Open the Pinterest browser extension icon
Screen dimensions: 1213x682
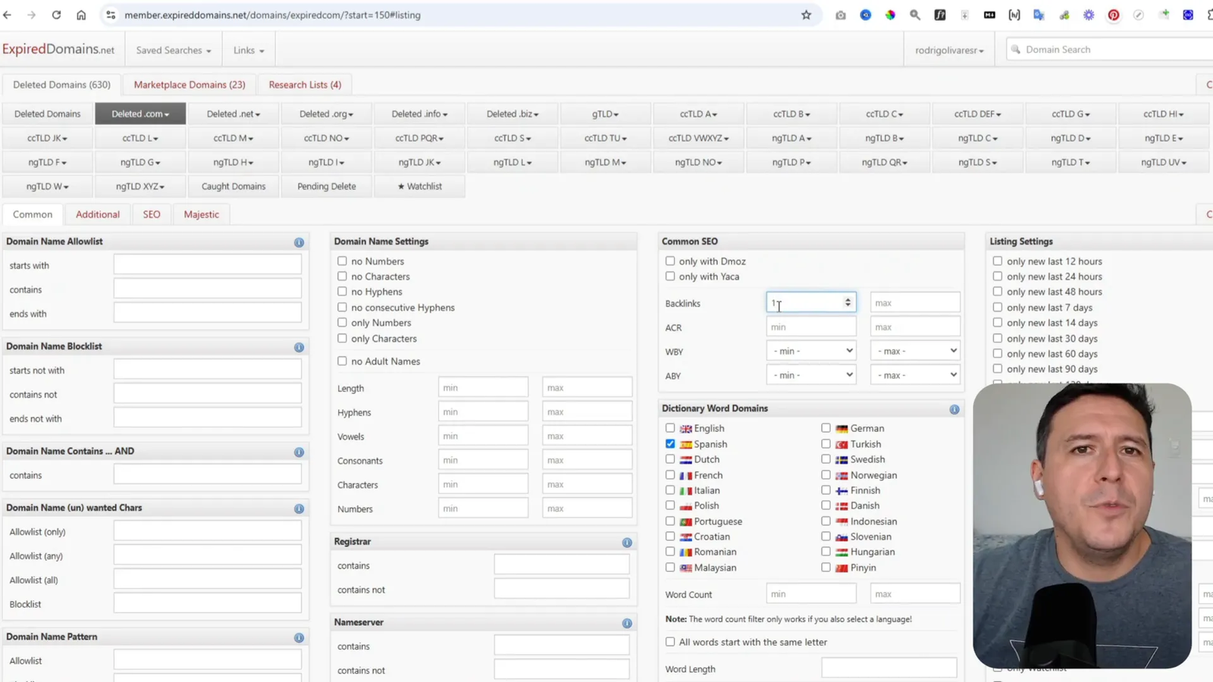coord(1113,15)
